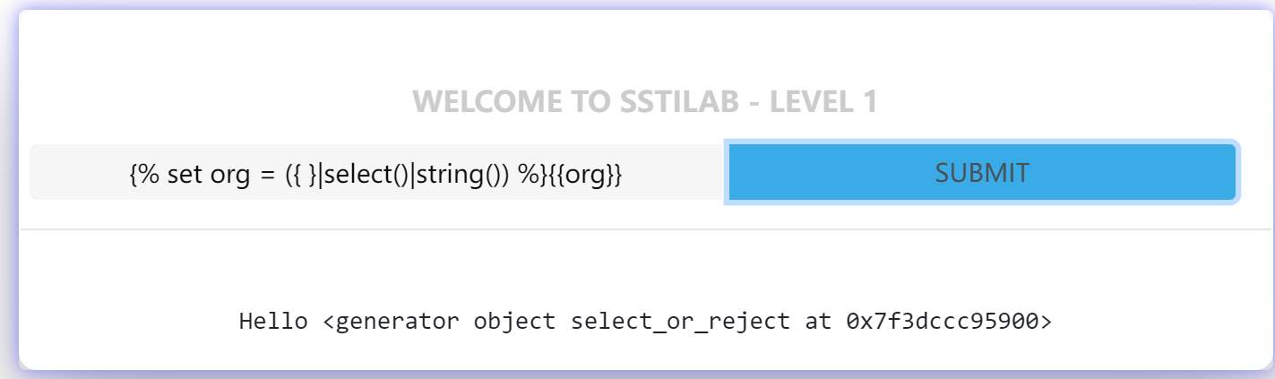Click the word 'WELCOME' in the heading

pos(486,102)
